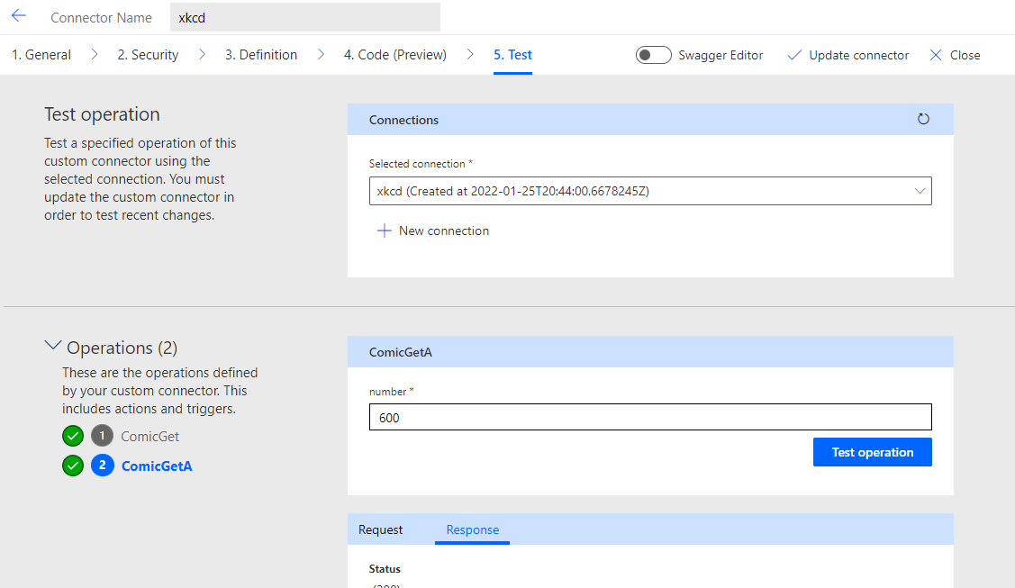
Task: Switch to the Response tab
Action: (473, 529)
